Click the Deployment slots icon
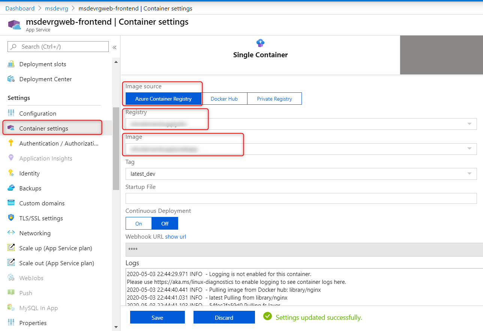 click(11, 64)
